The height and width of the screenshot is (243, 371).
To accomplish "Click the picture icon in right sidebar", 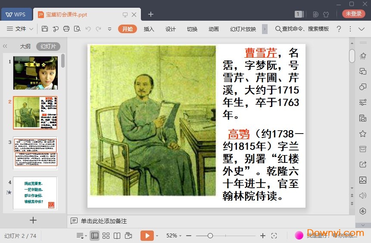I will [363, 180].
